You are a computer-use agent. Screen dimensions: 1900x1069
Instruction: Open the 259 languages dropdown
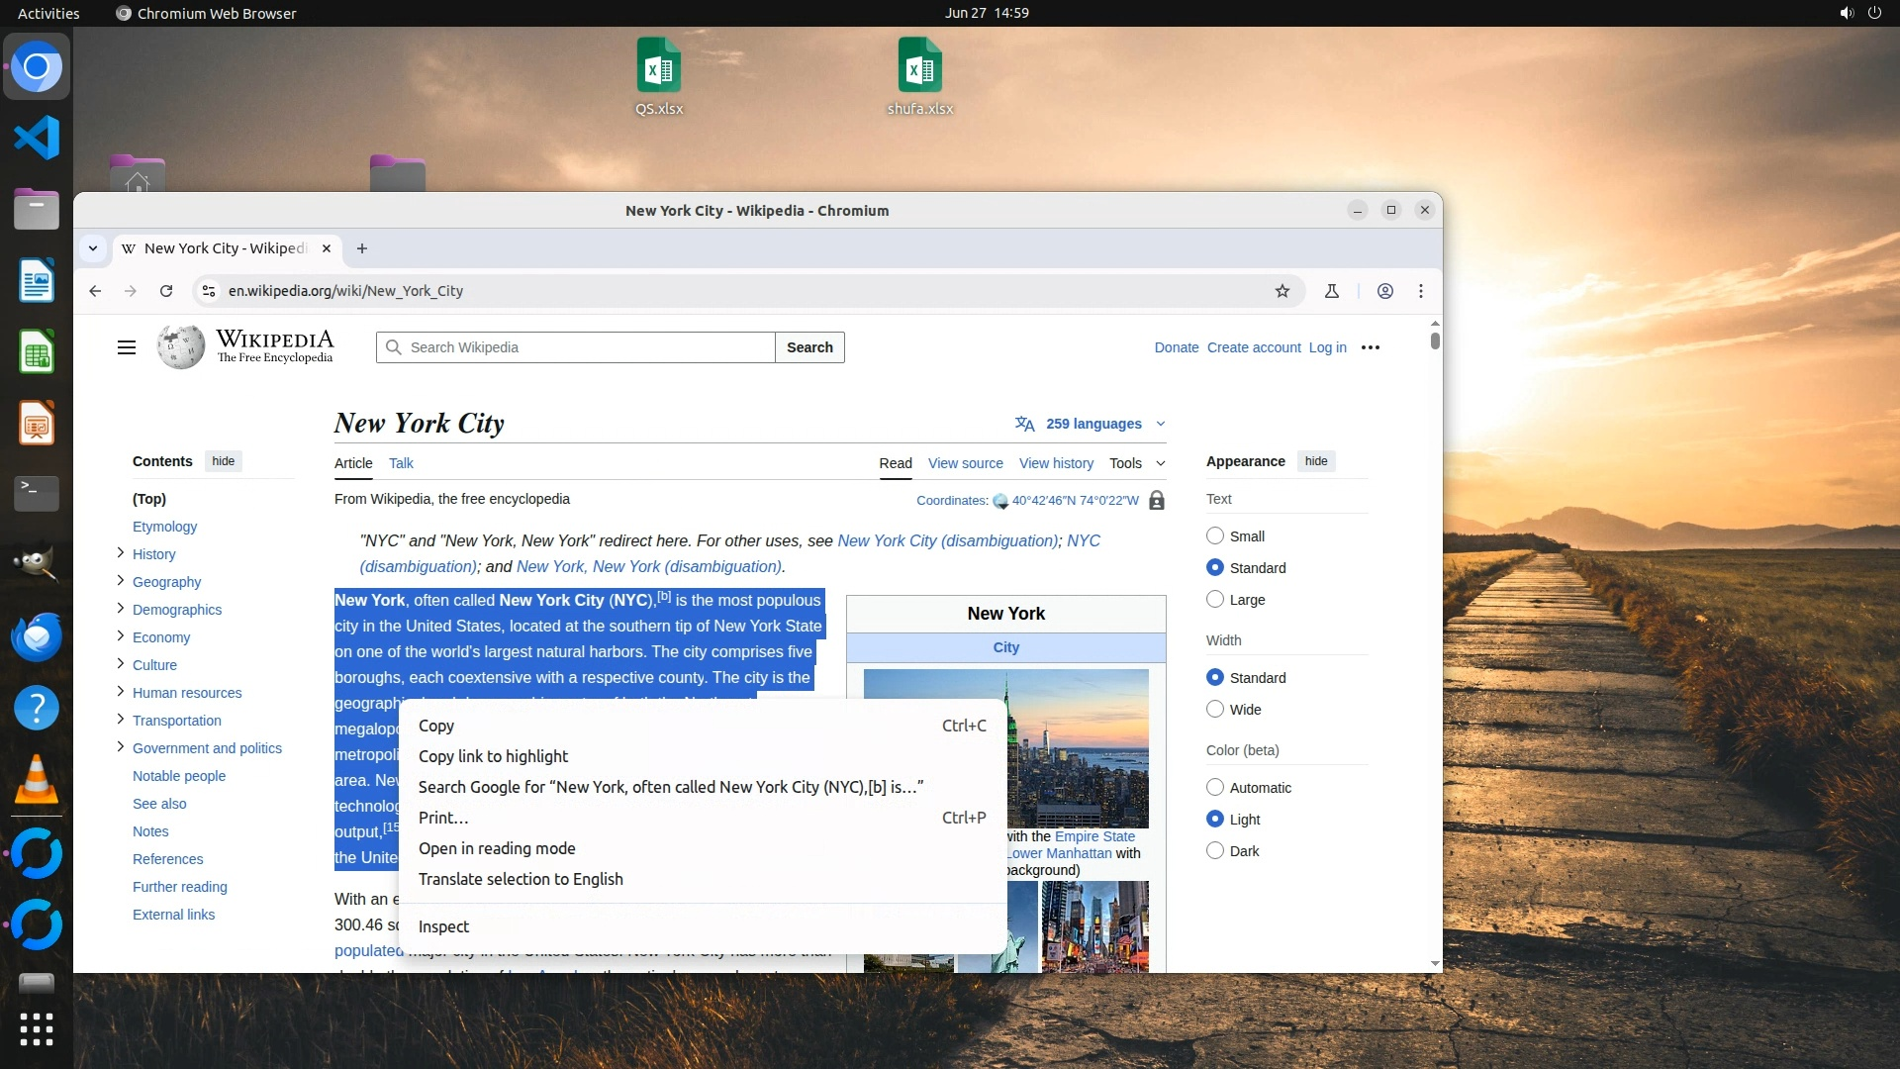pyautogui.click(x=1092, y=424)
